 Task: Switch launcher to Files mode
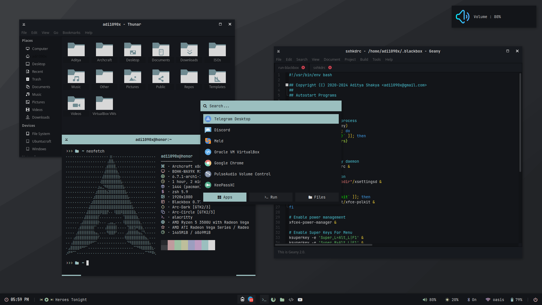[317, 197]
